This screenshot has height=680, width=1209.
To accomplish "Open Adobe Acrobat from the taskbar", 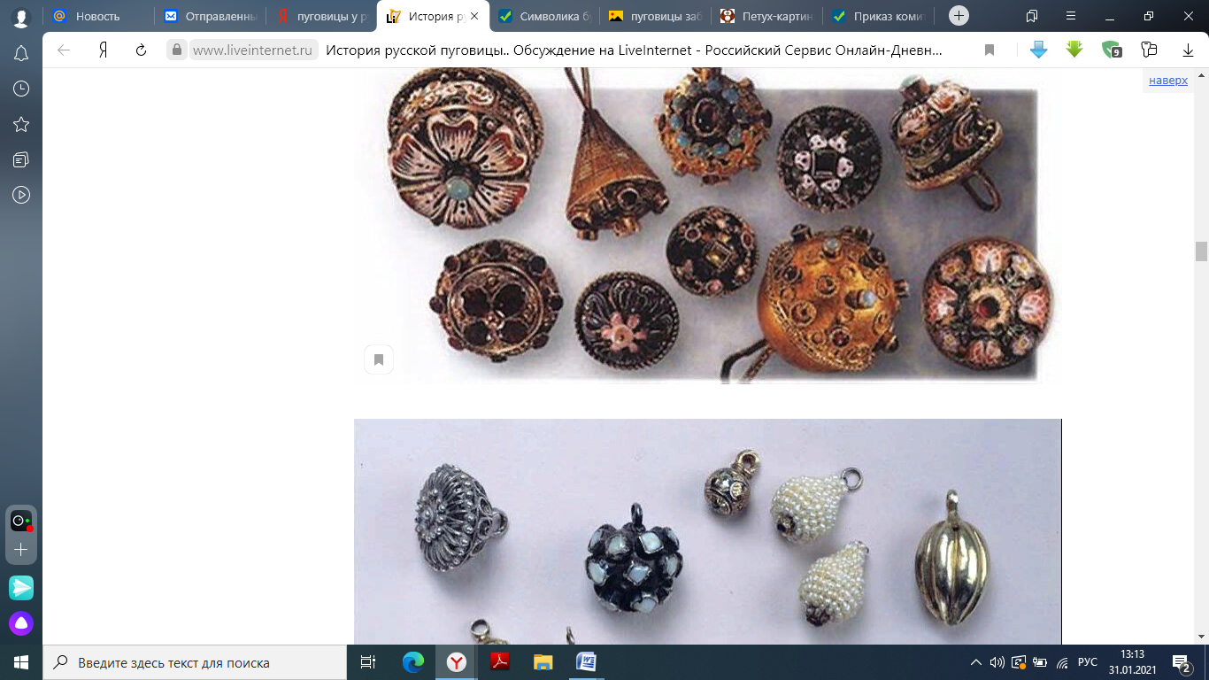I will coord(499,662).
